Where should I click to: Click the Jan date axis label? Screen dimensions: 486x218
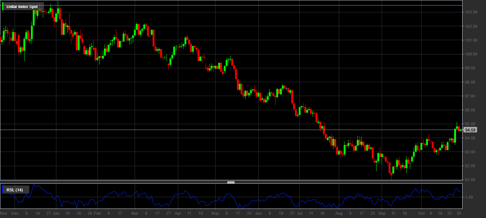click(x=56, y=213)
